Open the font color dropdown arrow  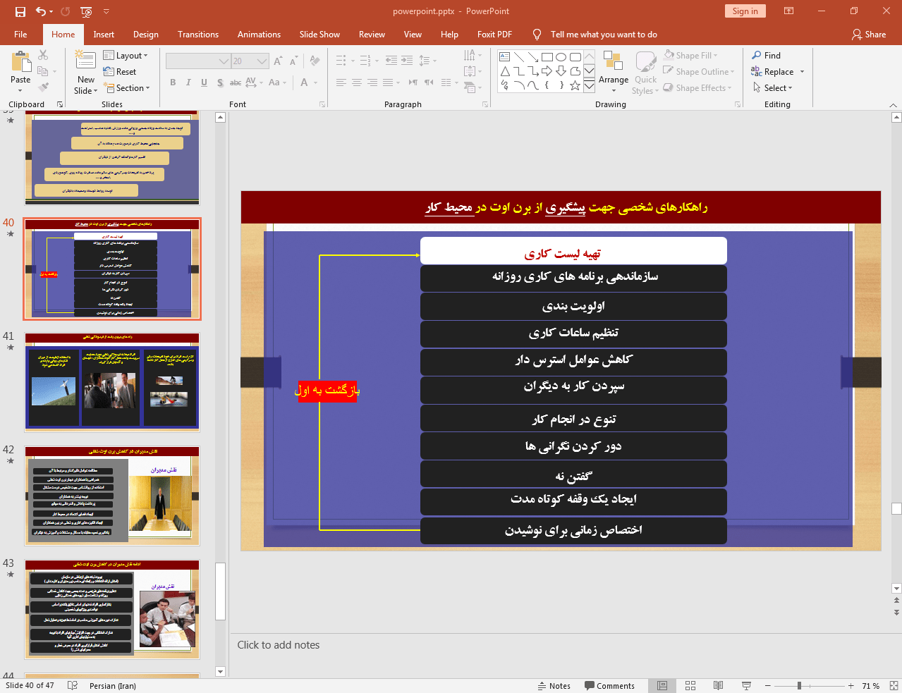pos(315,82)
